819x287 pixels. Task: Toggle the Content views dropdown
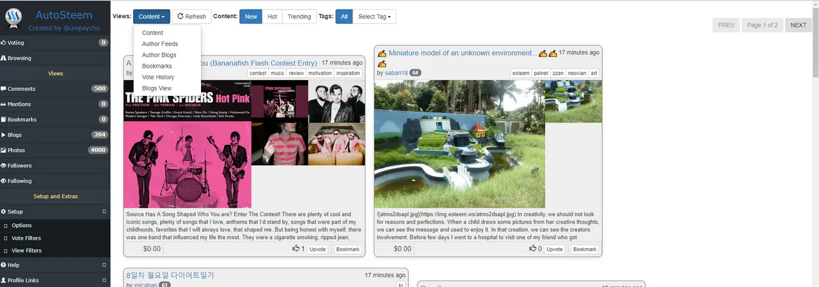(152, 17)
